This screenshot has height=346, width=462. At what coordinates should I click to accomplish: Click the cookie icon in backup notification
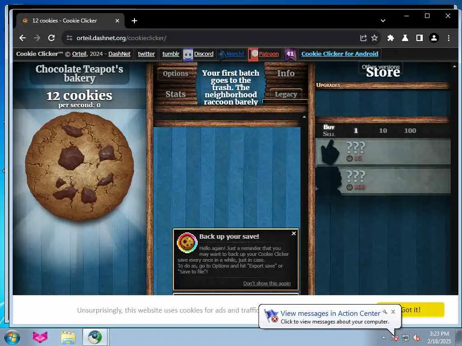[187, 243]
